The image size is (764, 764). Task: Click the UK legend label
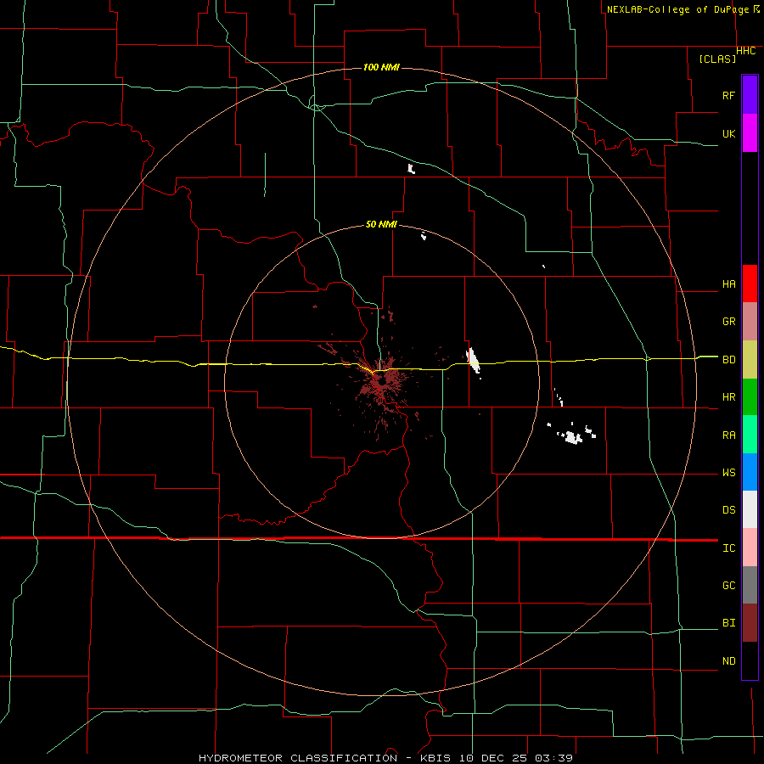pyautogui.click(x=728, y=133)
